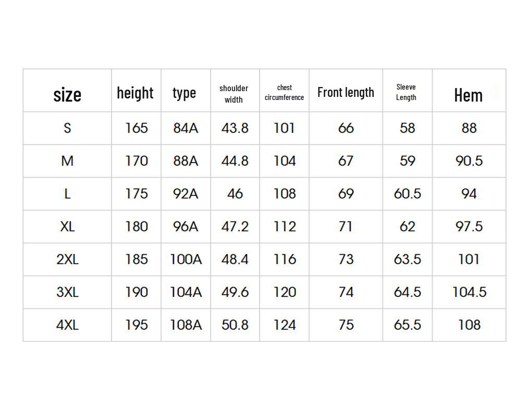Select the hem value 104.5
Viewport: 529px width, 397px height.
tap(469, 292)
